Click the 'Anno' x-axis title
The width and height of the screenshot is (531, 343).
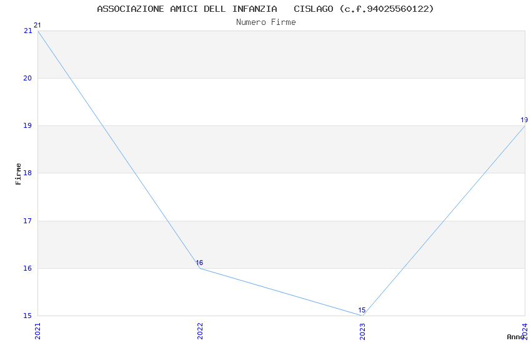pyautogui.click(x=515, y=337)
